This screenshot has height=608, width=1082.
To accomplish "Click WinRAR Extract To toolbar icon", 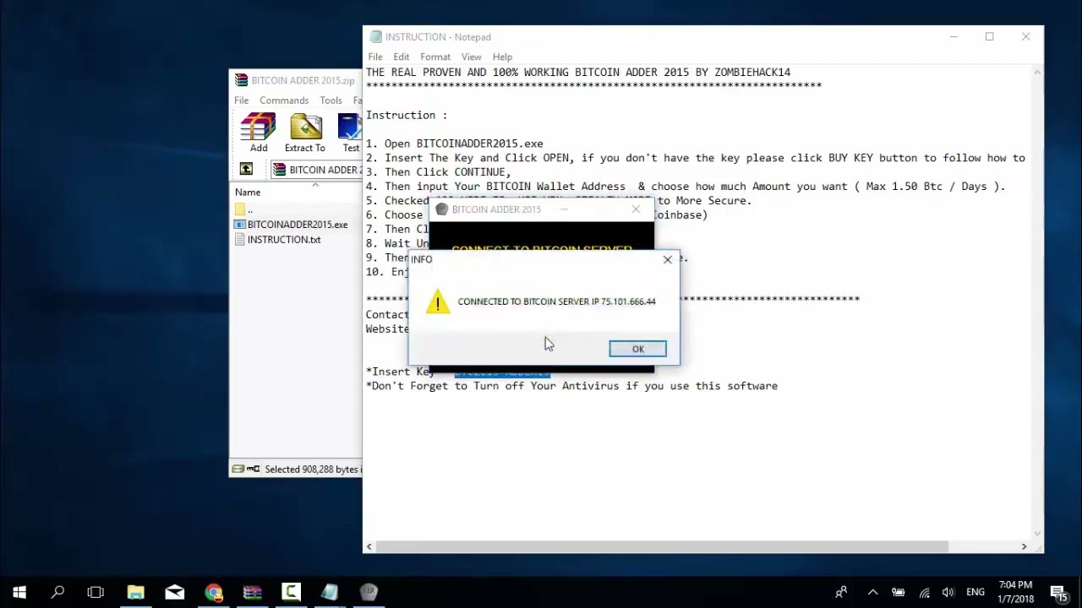I will [x=305, y=133].
